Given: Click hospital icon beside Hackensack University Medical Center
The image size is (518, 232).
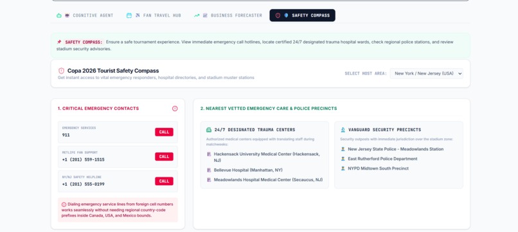Looking at the screenshot, I should pyautogui.click(x=209, y=154).
